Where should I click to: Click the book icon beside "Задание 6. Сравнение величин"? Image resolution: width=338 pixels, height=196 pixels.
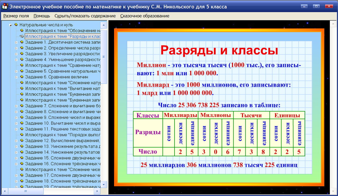pos(22,77)
